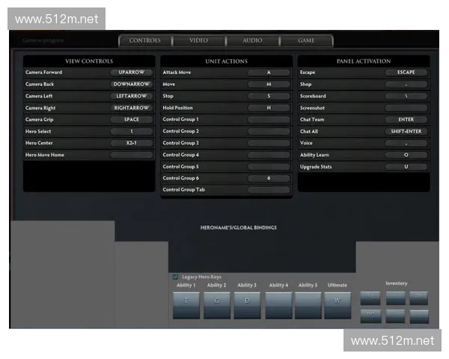Click the empty Hero Move Home binding
This screenshot has height=359, width=449.
click(x=131, y=155)
